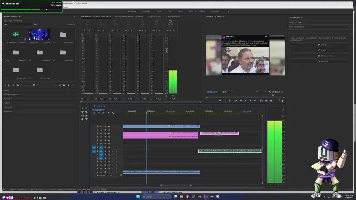Toggle visibility eye of track V7
Viewport: 356px width, 200px height.
coord(109,126)
